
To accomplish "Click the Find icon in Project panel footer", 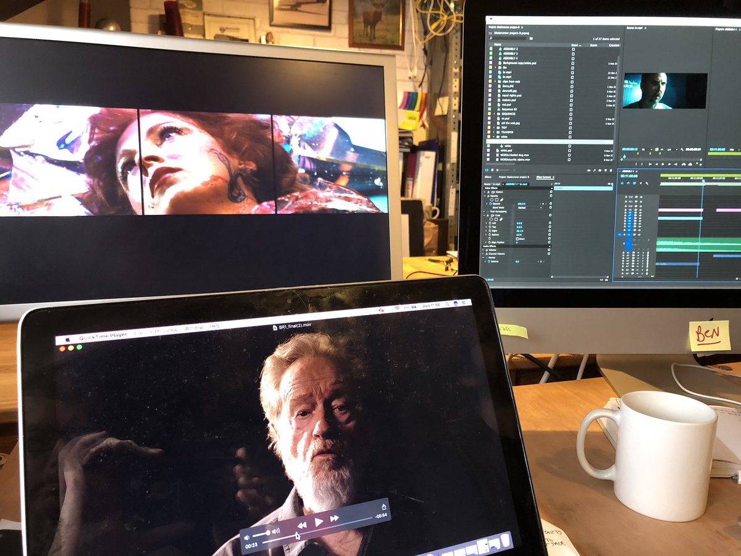I will pos(595,171).
